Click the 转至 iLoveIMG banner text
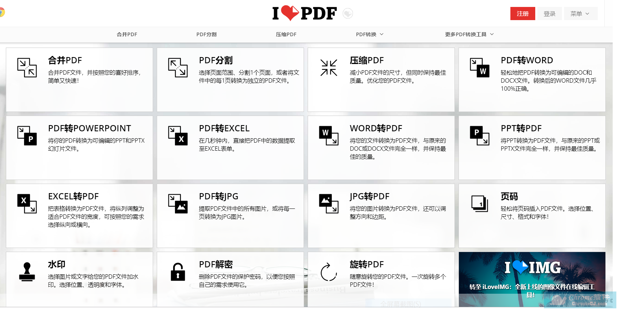 pyautogui.click(x=532, y=291)
